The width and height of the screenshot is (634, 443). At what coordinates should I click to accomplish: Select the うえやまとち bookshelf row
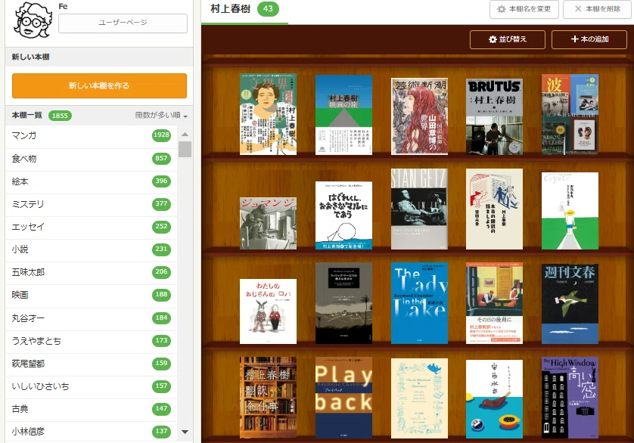point(92,341)
